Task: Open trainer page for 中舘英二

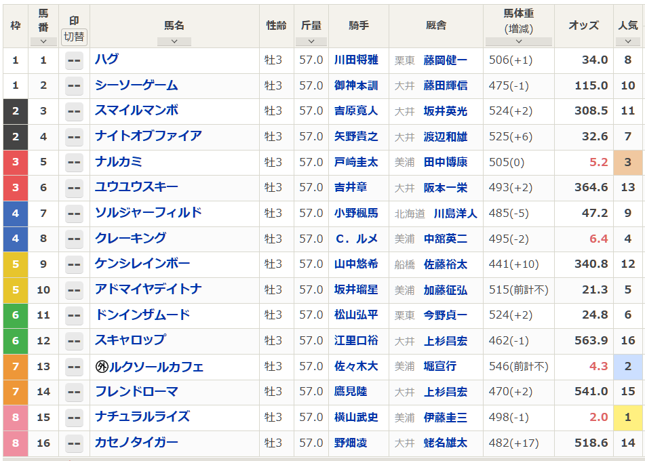Action: 447,239
